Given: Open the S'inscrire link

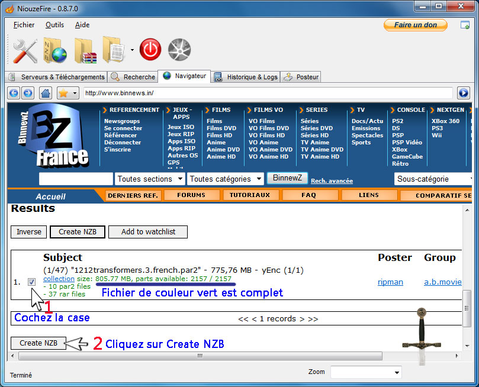Looking at the screenshot, I should (x=118, y=150).
